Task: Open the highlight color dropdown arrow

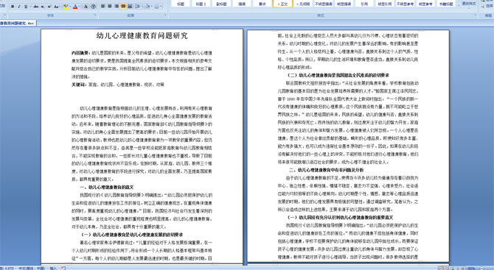Action: pyautogui.click(x=70, y=7)
